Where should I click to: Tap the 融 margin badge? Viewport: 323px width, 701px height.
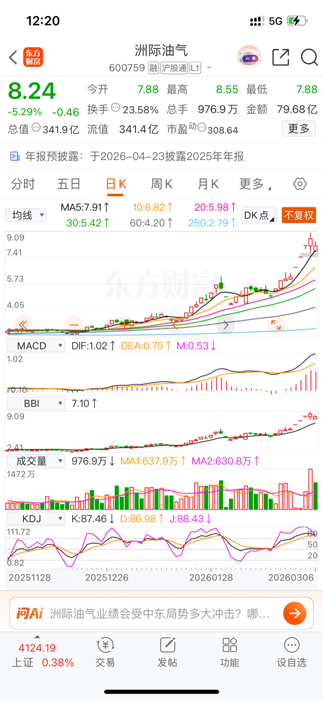click(x=154, y=68)
